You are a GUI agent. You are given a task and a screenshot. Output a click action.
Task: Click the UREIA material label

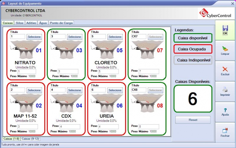click(107, 116)
